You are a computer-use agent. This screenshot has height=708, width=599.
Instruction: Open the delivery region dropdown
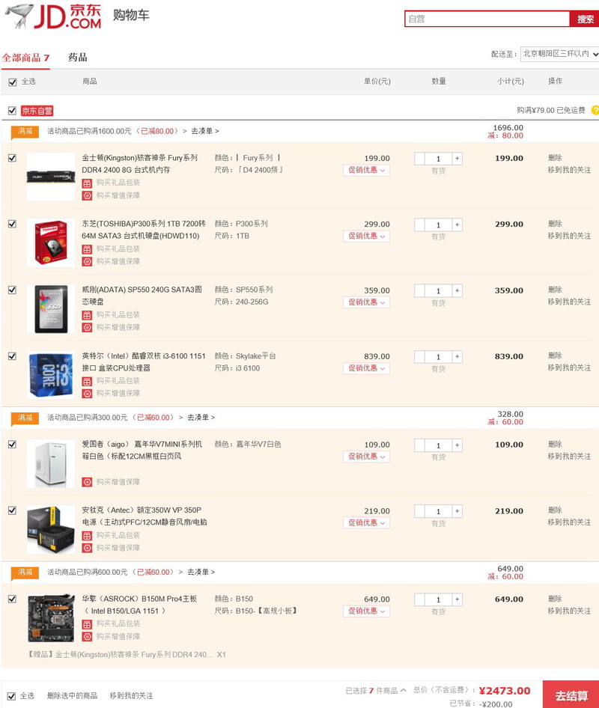(x=560, y=54)
